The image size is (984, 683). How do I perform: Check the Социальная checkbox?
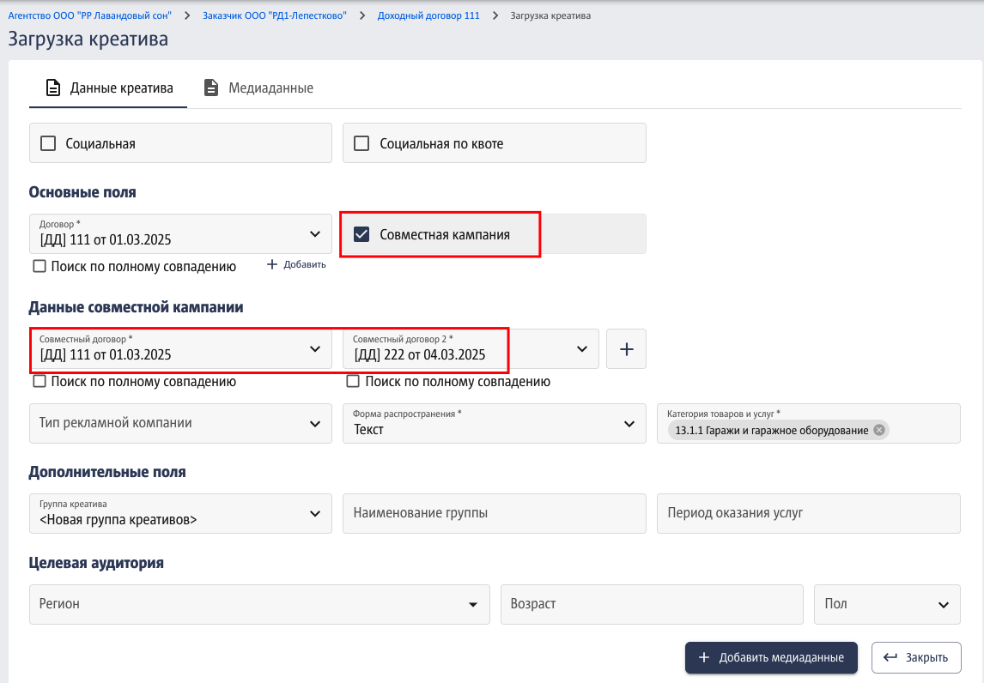coord(48,143)
